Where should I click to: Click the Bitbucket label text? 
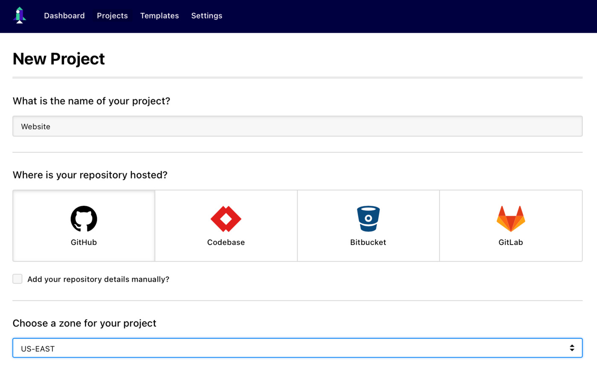point(368,242)
